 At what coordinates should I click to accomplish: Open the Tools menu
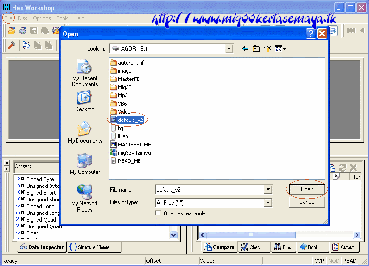pyautogui.click(x=63, y=18)
